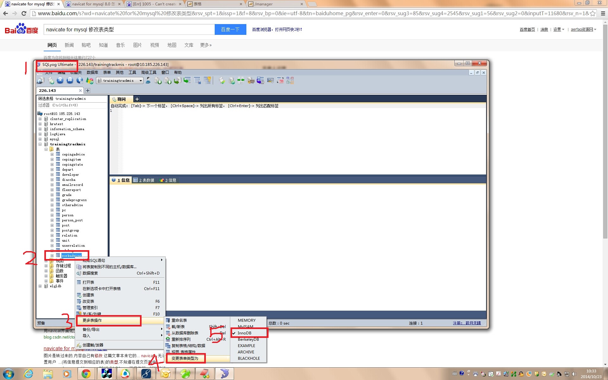Viewport: 608px width, 380px height.
Task: Click the execute query play icon
Action: click(x=60, y=81)
